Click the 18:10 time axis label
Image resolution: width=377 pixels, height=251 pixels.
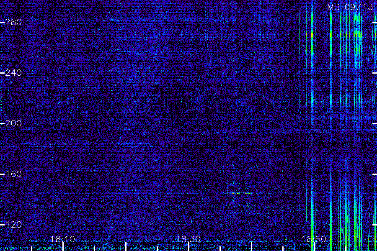[x=63, y=239]
